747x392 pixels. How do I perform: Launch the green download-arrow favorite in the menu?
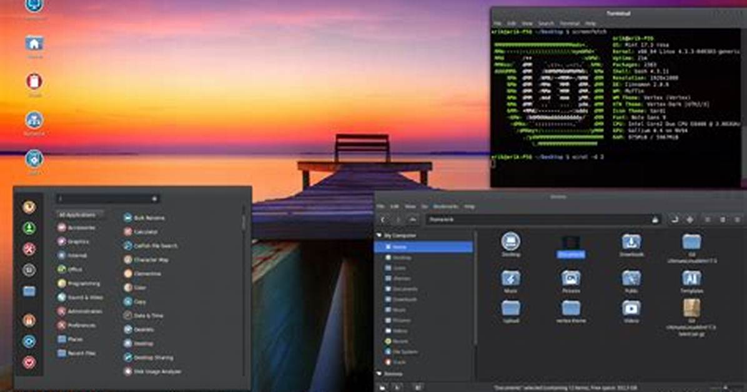[29, 228]
